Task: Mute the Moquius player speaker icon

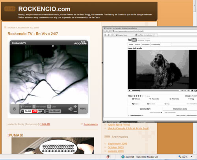Action: [71, 109]
